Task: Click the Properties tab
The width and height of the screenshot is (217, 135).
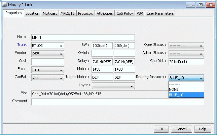Action: coord(14,13)
